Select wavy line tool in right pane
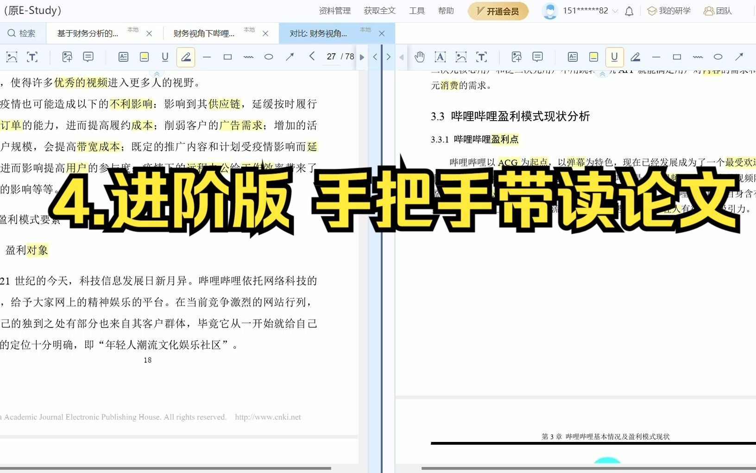 click(698, 57)
